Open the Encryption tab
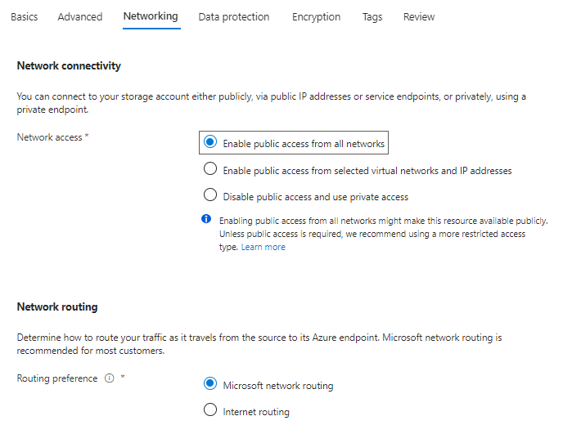This screenshot has height=434, width=563. tap(316, 17)
